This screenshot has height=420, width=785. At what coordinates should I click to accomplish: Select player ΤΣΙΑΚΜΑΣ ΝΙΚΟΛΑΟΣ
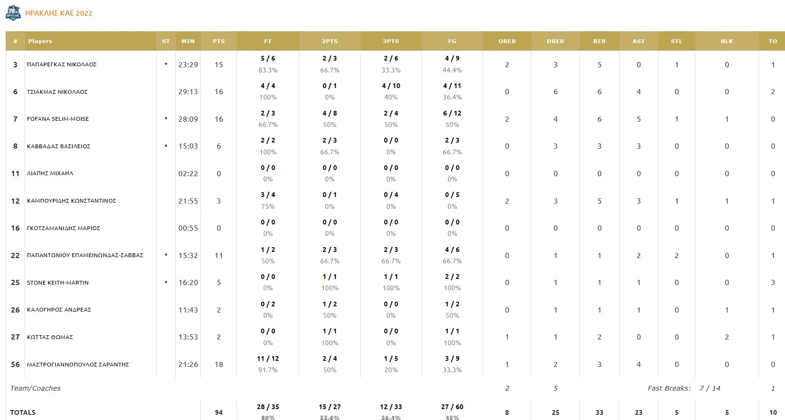point(57,92)
